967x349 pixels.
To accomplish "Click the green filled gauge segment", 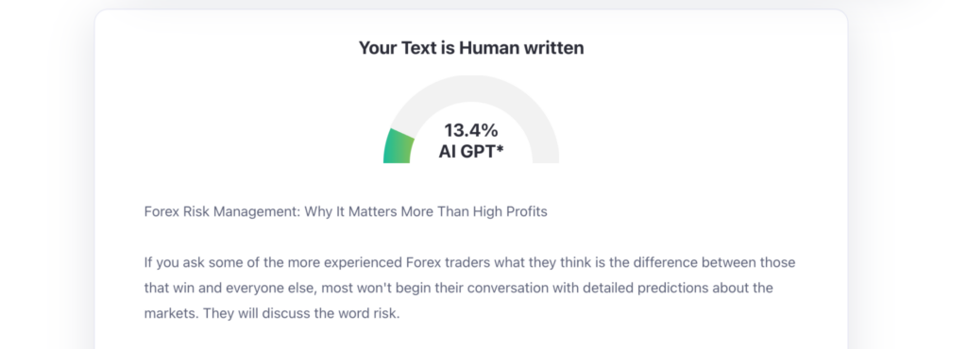I will tap(398, 146).
